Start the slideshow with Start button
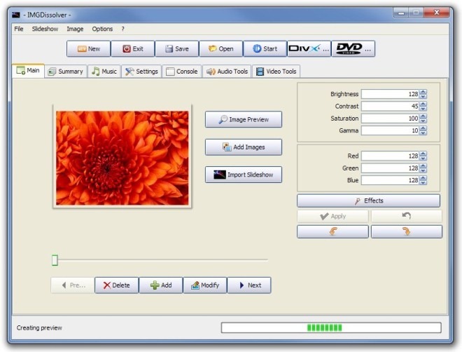The image size is (462, 352). coord(265,48)
